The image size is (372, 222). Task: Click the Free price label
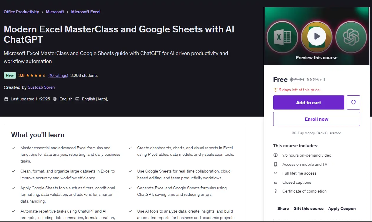280,79
